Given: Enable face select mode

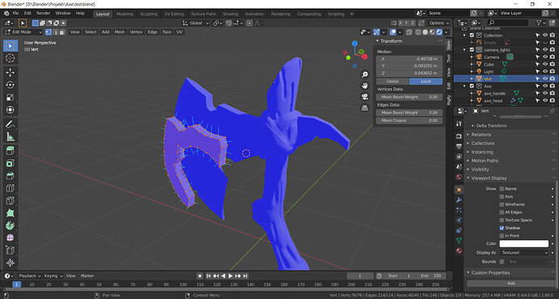Looking at the screenshot, I should tap(62, 32).
